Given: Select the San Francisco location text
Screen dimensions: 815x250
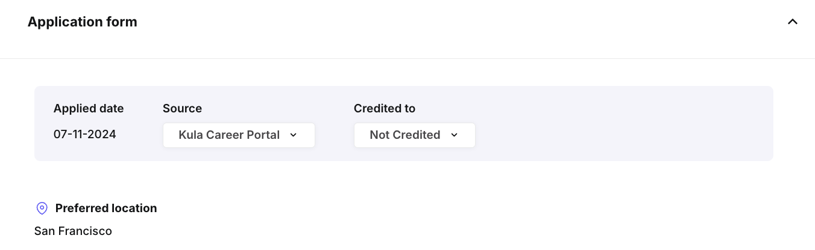Looking at the screenshot, I should pos(73,231).
